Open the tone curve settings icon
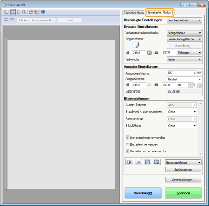The image size is (209, 206). tap(147, 162)
